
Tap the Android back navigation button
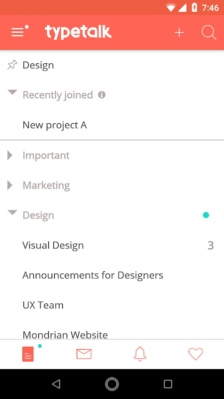click(x=56, y=384)
